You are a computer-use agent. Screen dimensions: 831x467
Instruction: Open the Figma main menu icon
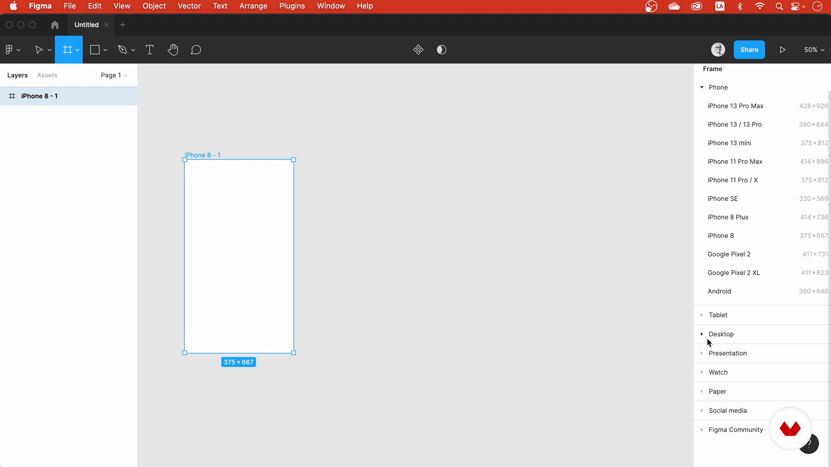9,50
